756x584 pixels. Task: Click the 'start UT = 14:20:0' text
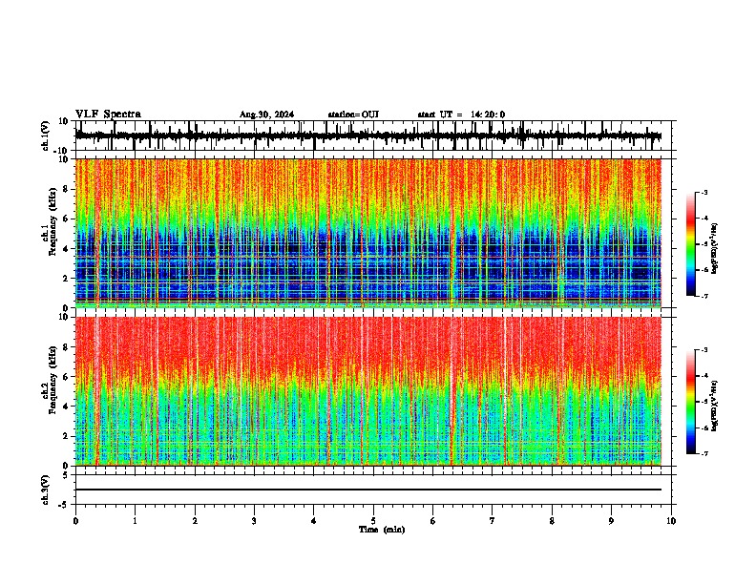pyautogui.click(x=461, y=115)
